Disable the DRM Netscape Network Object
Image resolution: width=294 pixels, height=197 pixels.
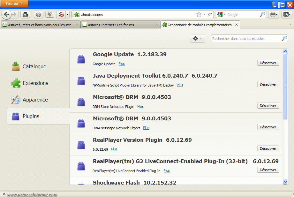click(x=268, y=127)
